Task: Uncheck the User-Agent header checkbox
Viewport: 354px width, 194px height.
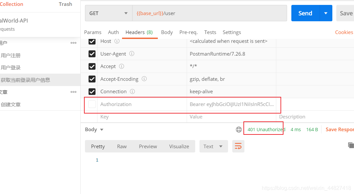Action: [92, 54]
